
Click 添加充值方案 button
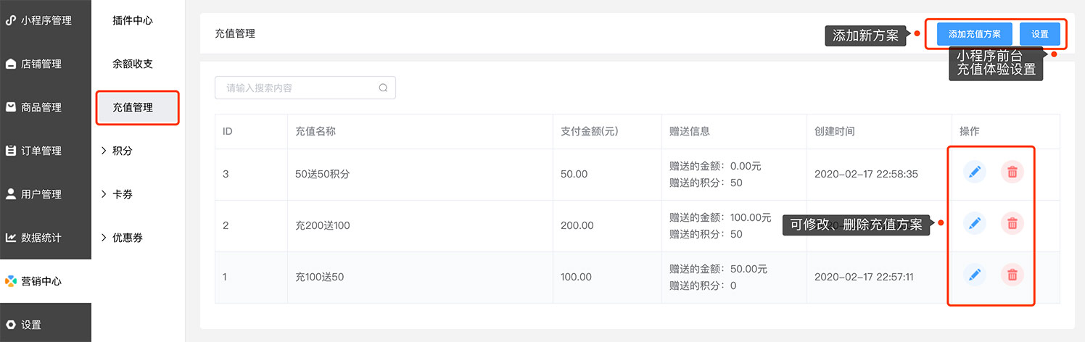pos(975,34)
